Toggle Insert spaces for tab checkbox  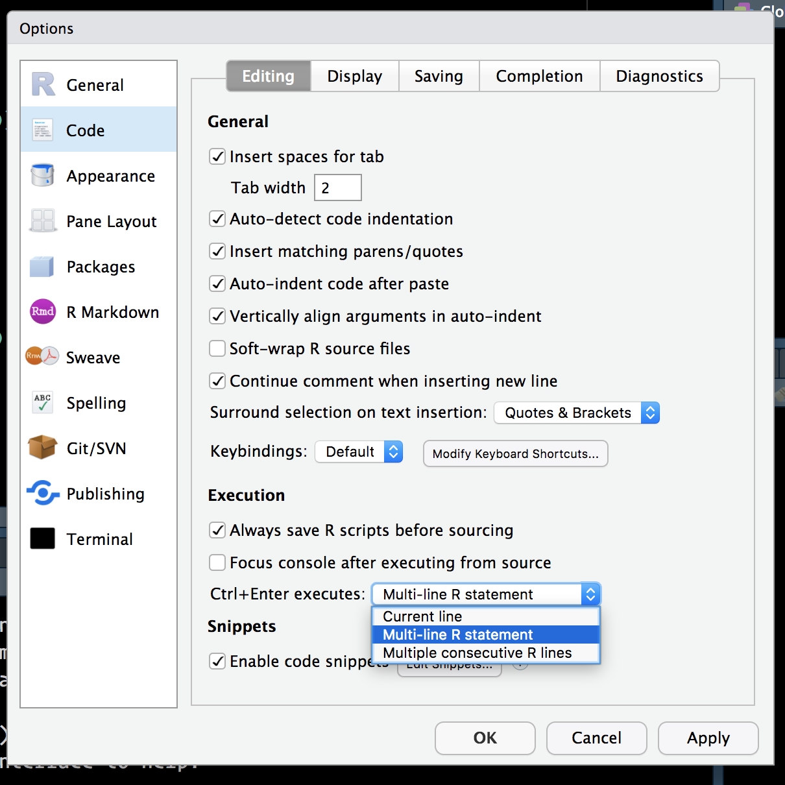[x=217, y=156]
